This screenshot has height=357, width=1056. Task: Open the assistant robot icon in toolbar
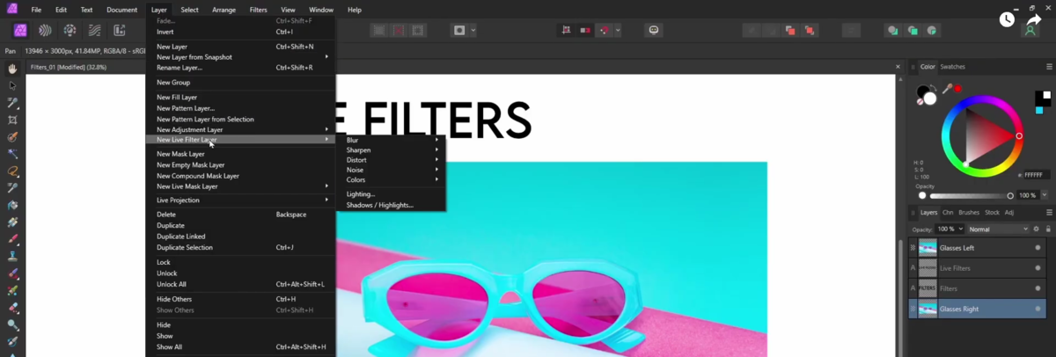pyautogui.click(x=654, y=31)
